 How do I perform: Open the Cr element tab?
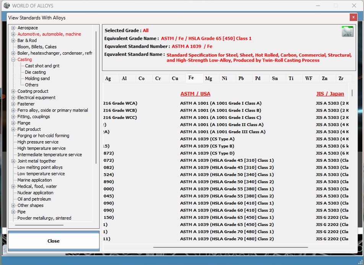point(161,78)
